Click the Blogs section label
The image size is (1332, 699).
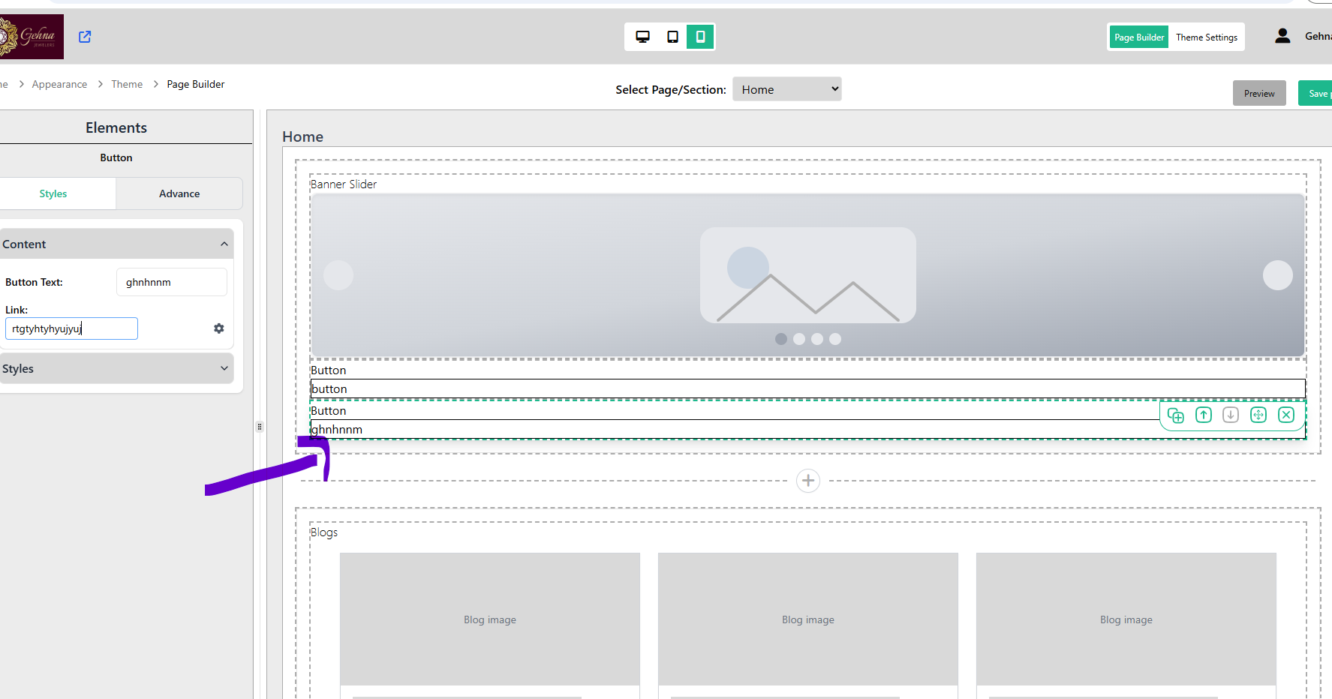pyautogui.click(x=324, y=532)
